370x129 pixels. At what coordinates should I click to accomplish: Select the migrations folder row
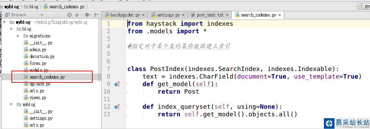tap(40, 36)
